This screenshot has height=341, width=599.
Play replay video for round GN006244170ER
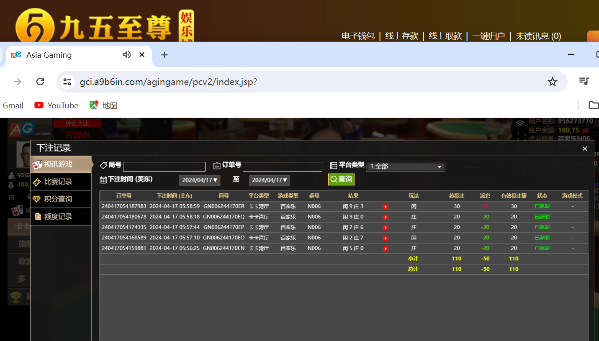[386, 207]
